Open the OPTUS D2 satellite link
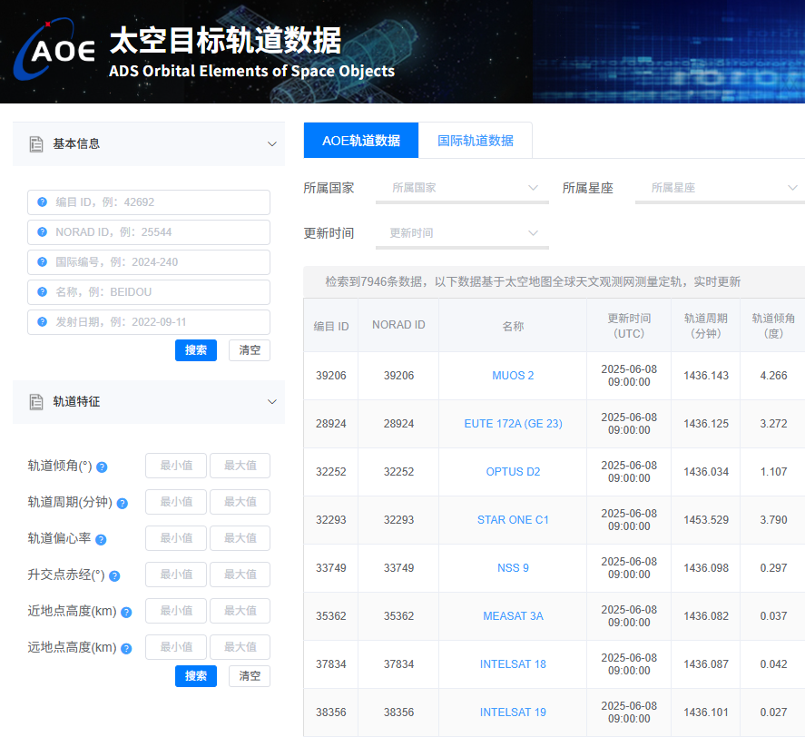This screenshot has height=737, width=805. click(x=513, y=471)
